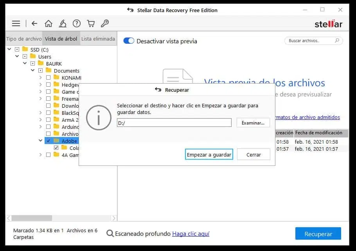Expand the Hedgew folder node
The width and height of the screenshot is (356, 251).
click(x=40, y=84)
